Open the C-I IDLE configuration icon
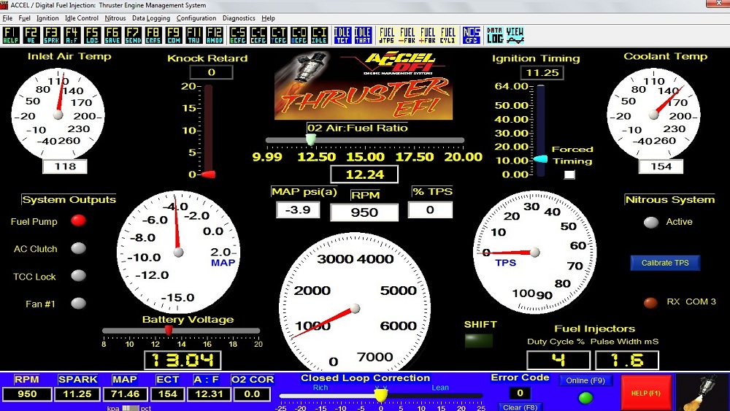The image size is (730, 411). (x=319, y=35)
